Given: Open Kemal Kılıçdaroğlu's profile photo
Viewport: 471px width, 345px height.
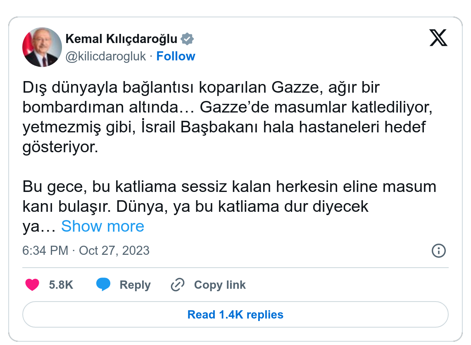Looking at the screenshot, I should (x=42, y=48).
